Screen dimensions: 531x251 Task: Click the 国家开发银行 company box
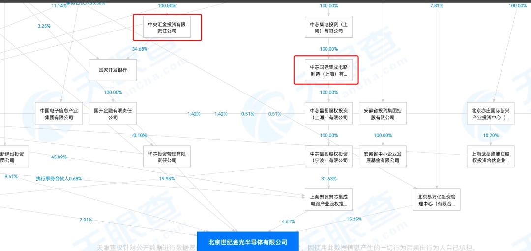[x=113, y=70]
